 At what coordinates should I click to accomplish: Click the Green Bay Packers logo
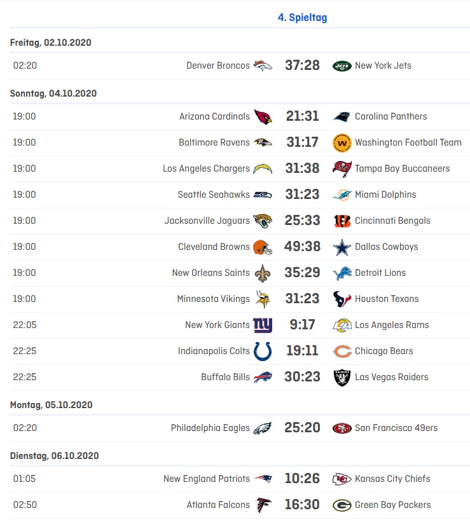(x=342, y=505)
